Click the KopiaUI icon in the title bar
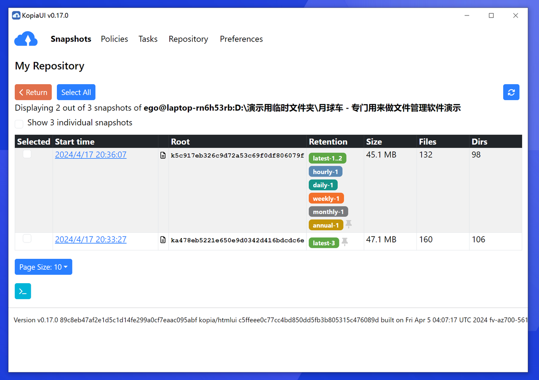The width and height of the screenshot is (539, 380). coord(16,15)
